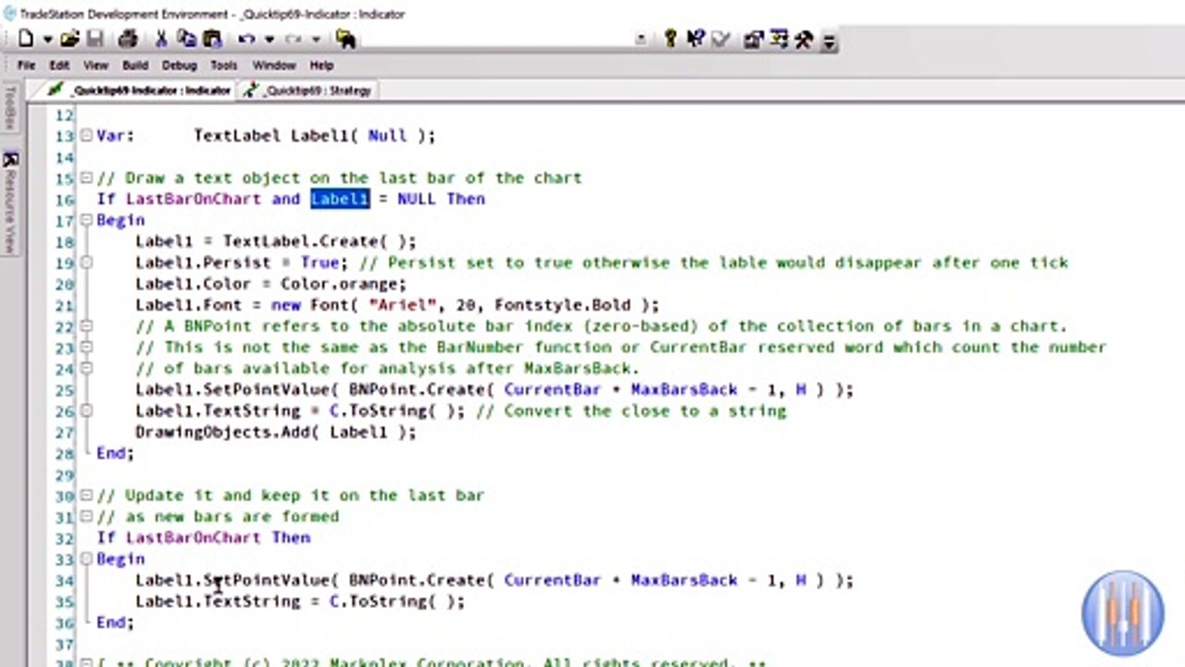The width and height of the screenshot is (1185, 667).
Task: Paste using the clipboard icon
Action: click(x=212, y=39)
